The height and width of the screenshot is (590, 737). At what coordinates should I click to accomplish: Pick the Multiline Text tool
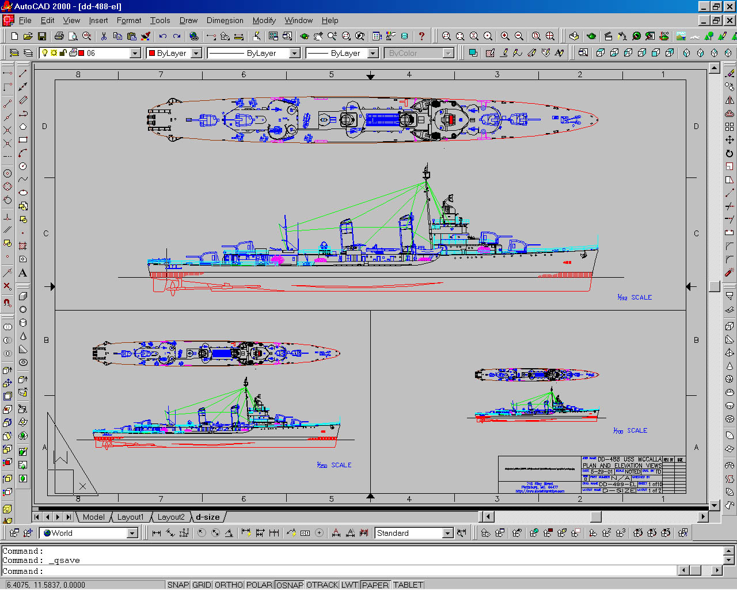coord(23,273)
